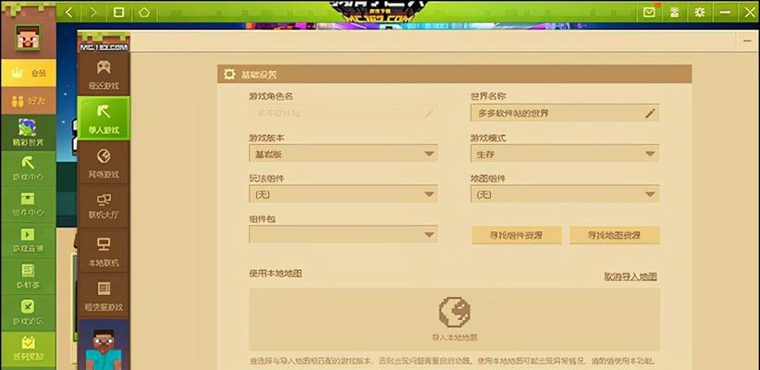Click the square window icon in top bar
Screen dimensions: 760x370
click(x=118, y=12)
